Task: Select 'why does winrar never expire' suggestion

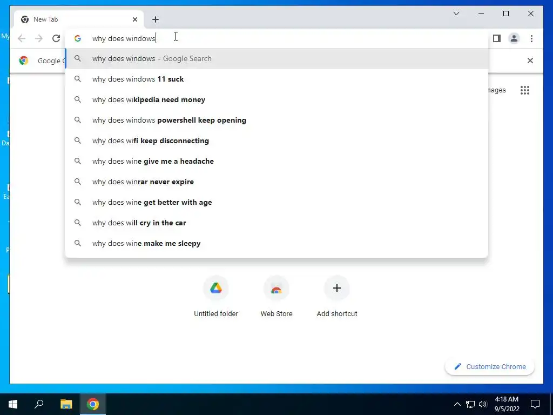Action: point(277,182)
